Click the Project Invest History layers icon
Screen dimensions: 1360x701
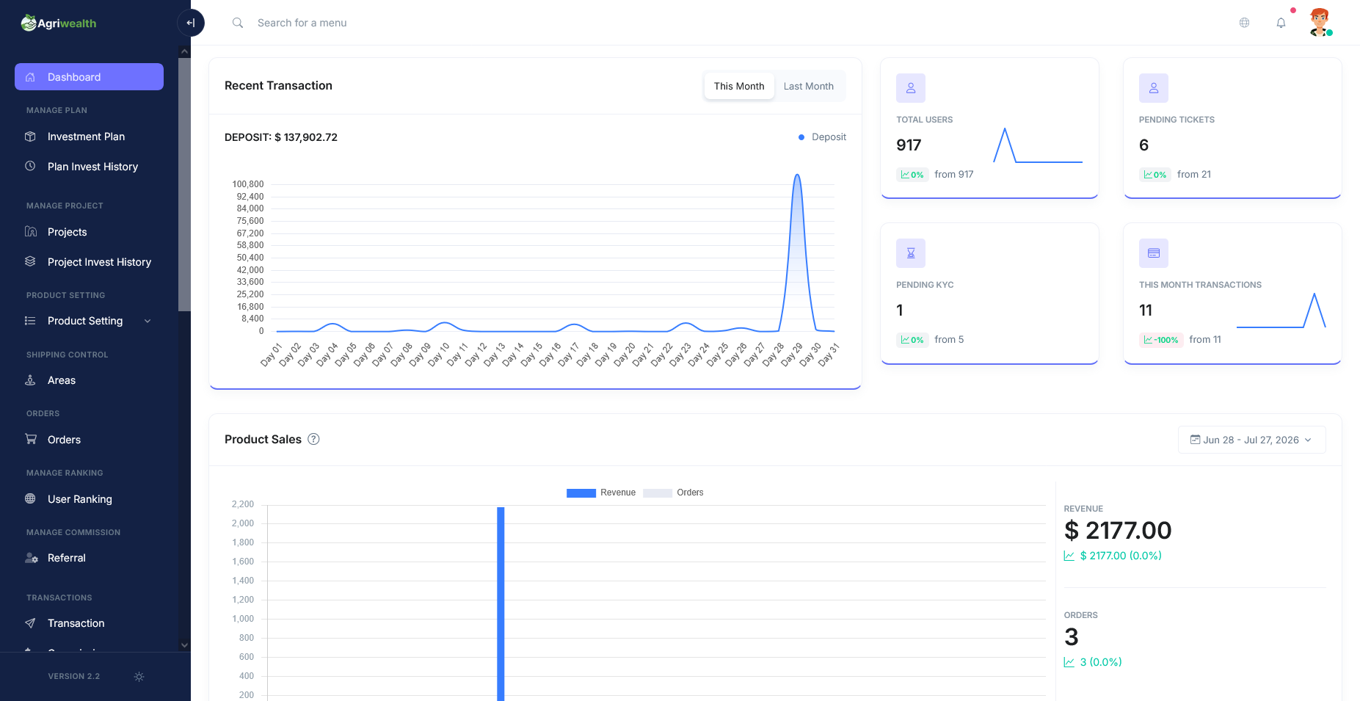(x=30, y=261)
